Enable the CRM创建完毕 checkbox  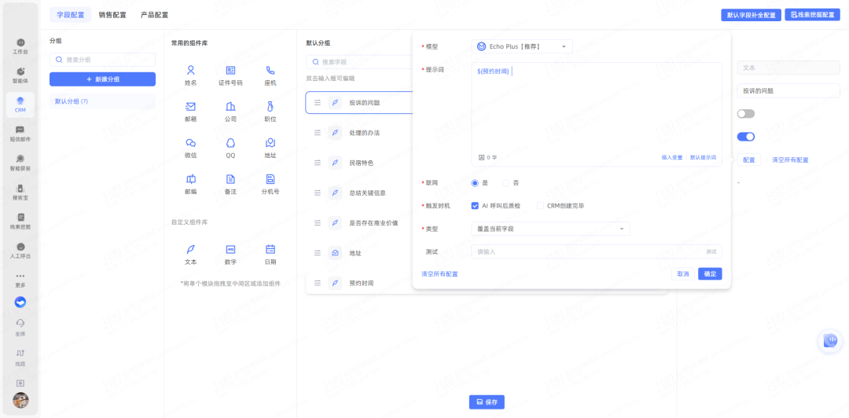[x=540, y=206]
